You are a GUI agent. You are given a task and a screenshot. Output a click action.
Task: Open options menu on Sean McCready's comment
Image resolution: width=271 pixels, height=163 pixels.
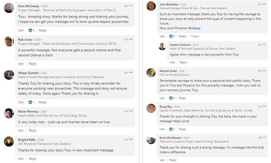tap(131, 6)
